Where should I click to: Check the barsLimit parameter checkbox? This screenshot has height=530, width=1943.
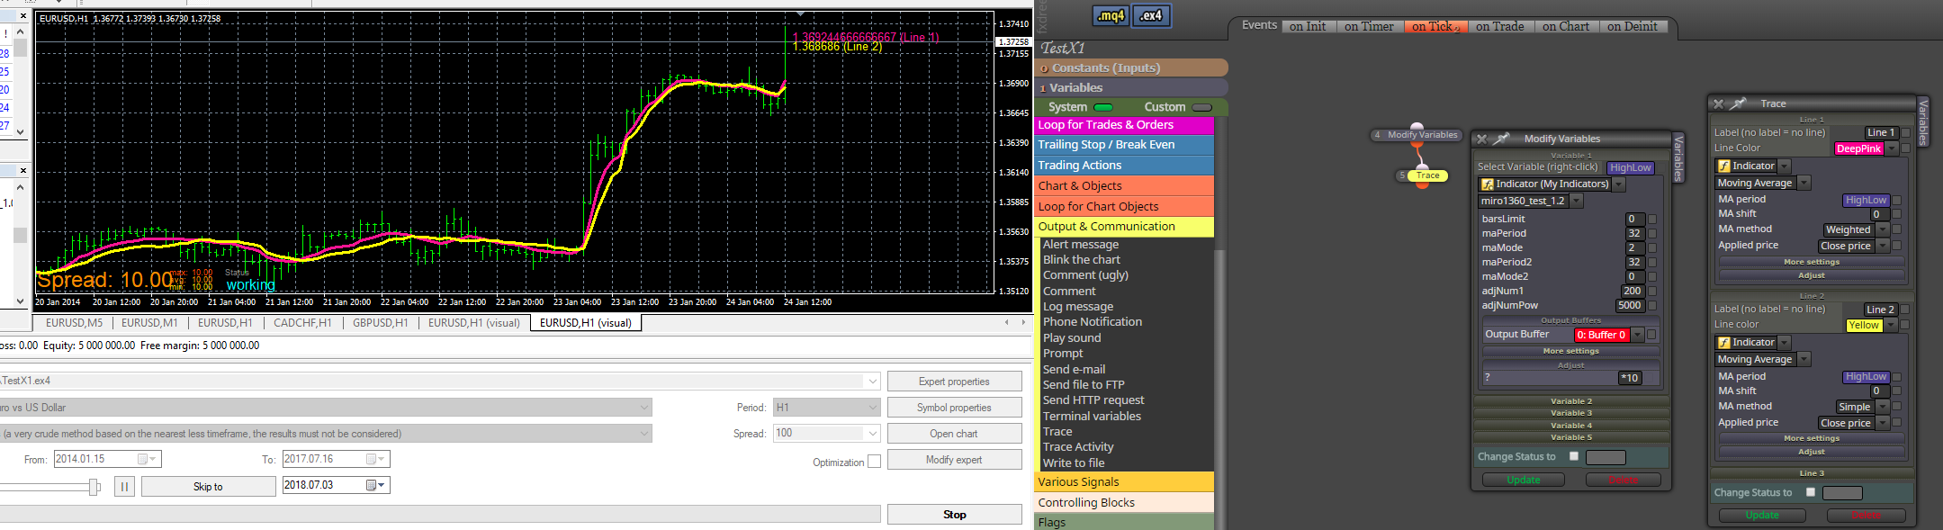coord(1652,220)
